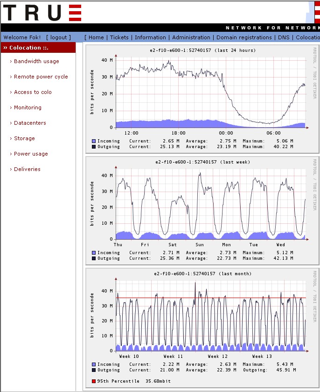This screenshot has width=320, height=392.
Task: Click Outgoing swatch in last month legend
Action: point(94,370)
